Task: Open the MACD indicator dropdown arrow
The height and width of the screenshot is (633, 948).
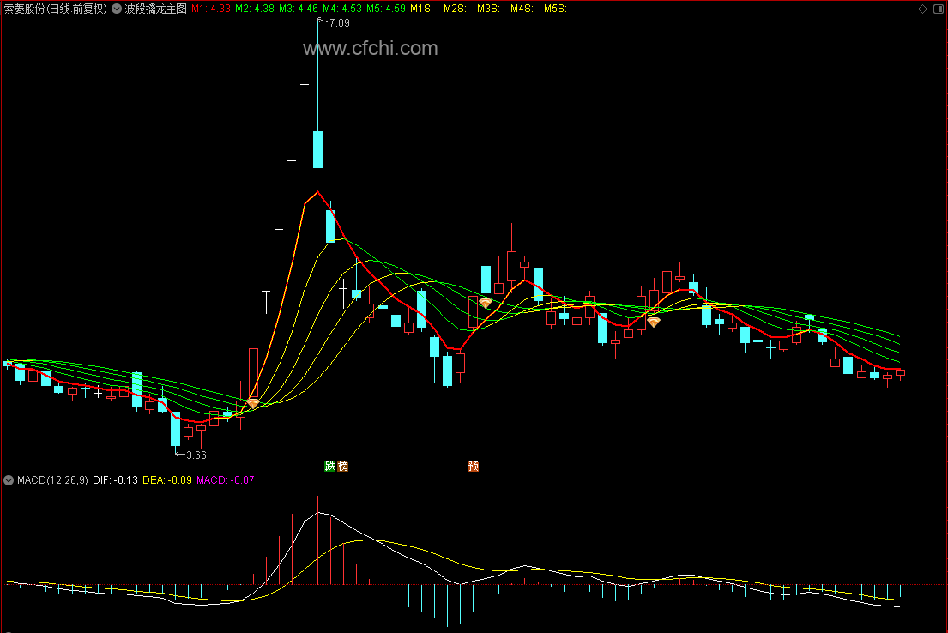Action: 9,480
